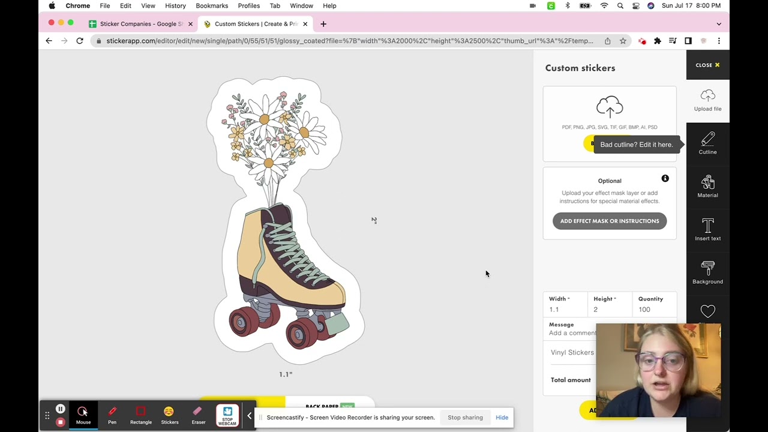This screenshot has height=432, width=768.
Task: Open the Profiles menu
Action: tap(248, 5)
